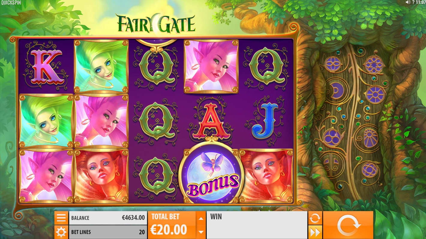Click the Bonus moon fairy symbol

211,173
